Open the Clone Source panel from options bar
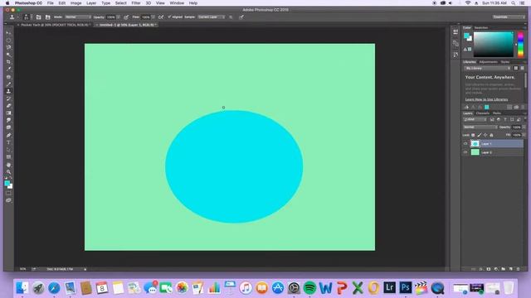The image size is (531, 298). [48, 17]
